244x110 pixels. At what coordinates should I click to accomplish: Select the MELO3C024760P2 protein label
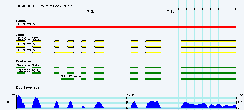[x=28, y=65]
